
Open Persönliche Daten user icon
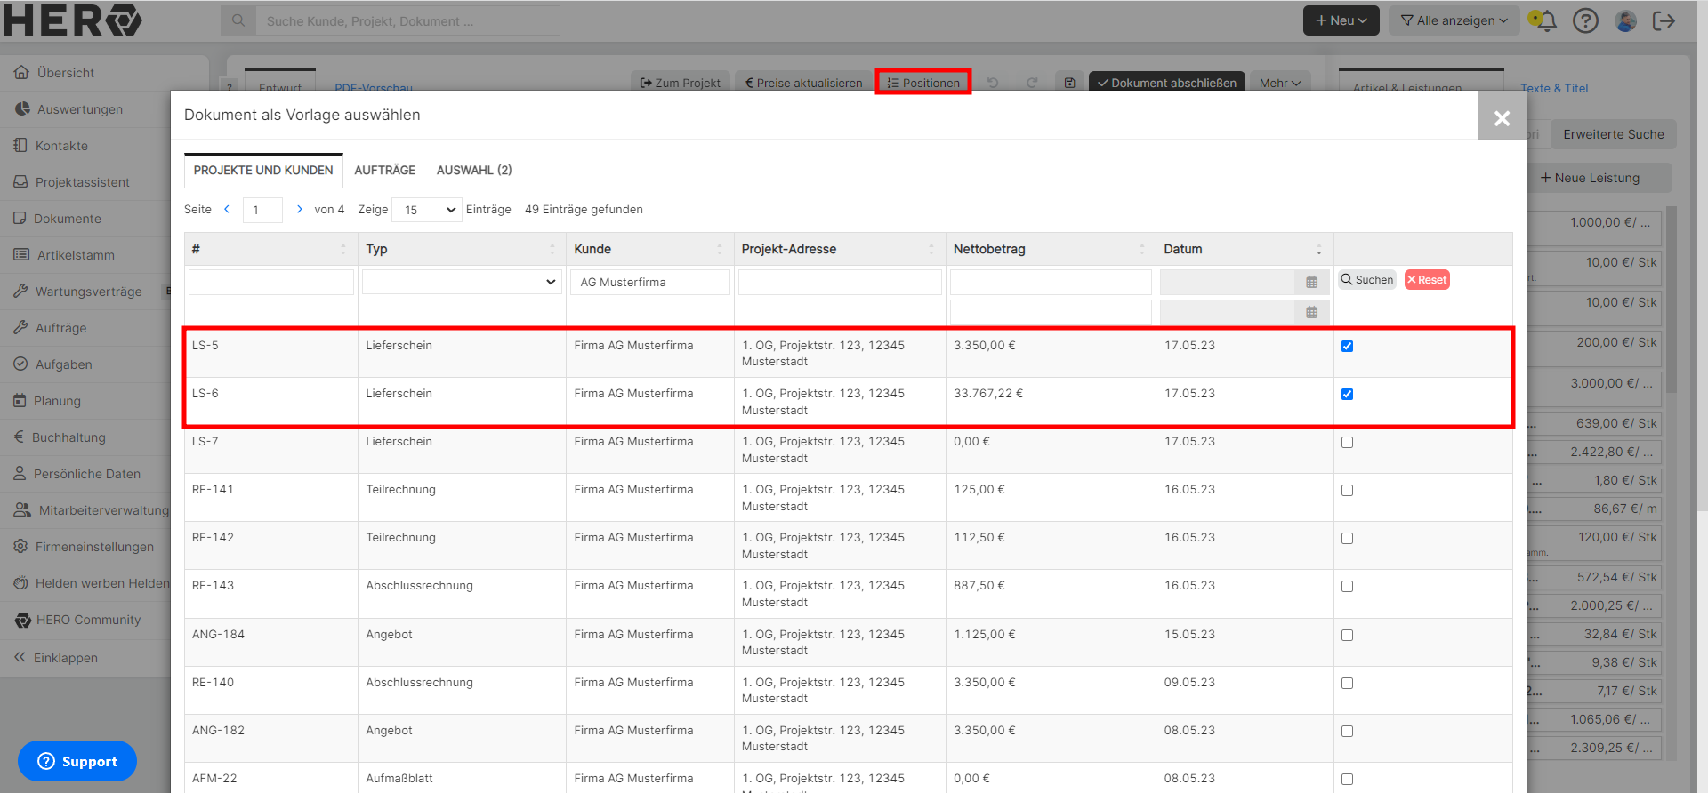coord(20,474)
